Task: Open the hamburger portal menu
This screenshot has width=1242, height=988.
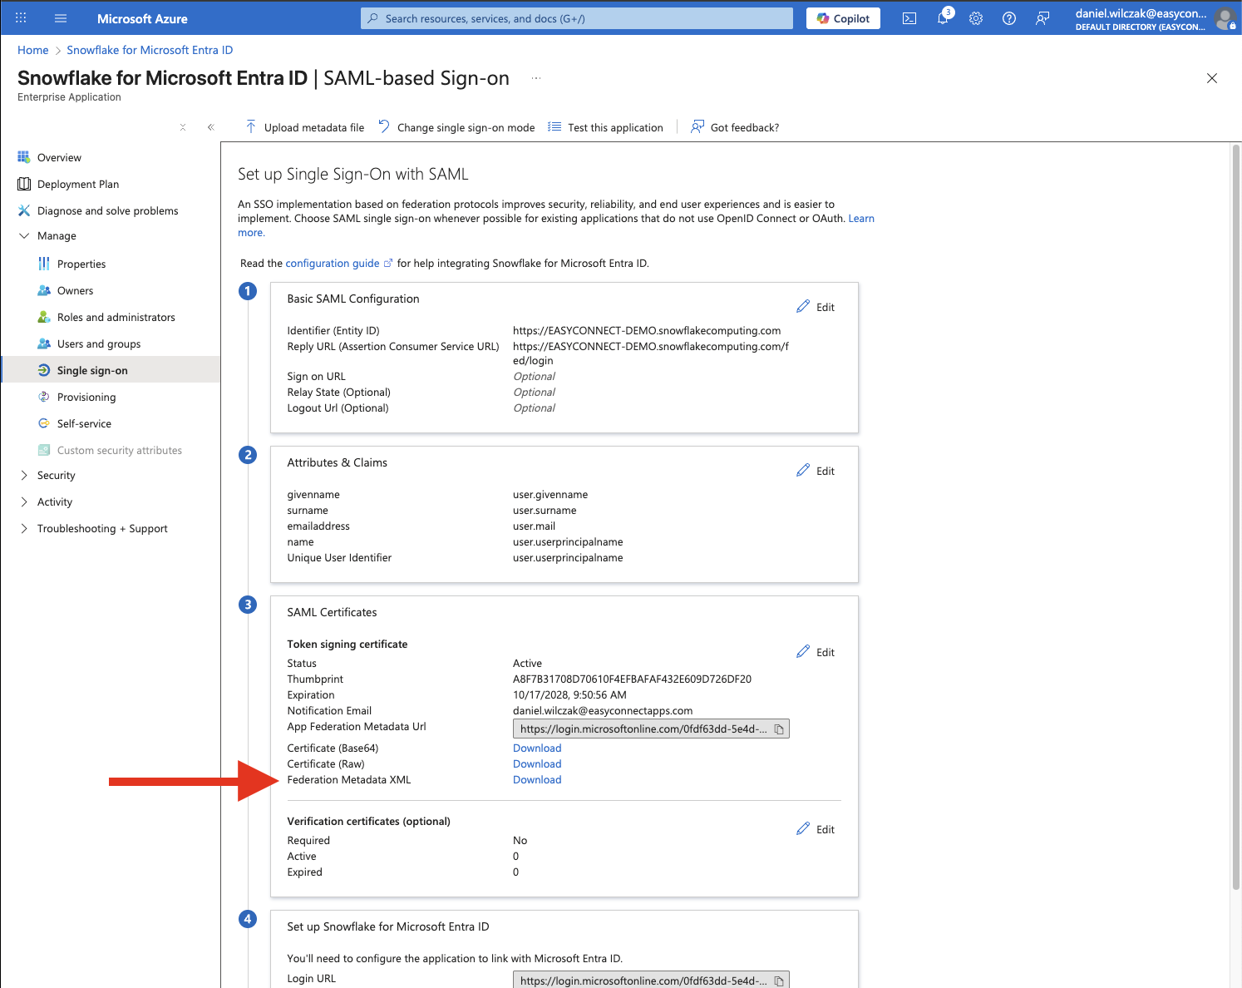Action: pos(61,18)
